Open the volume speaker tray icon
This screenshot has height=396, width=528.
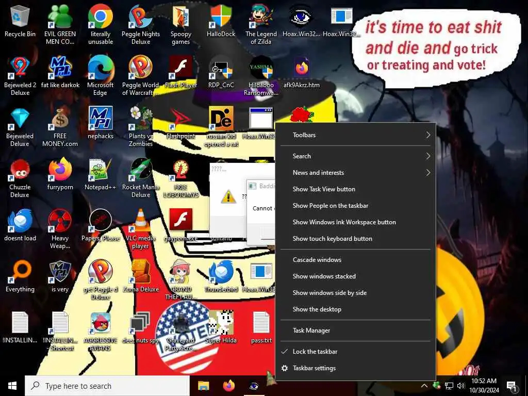(x=461, y=386)
